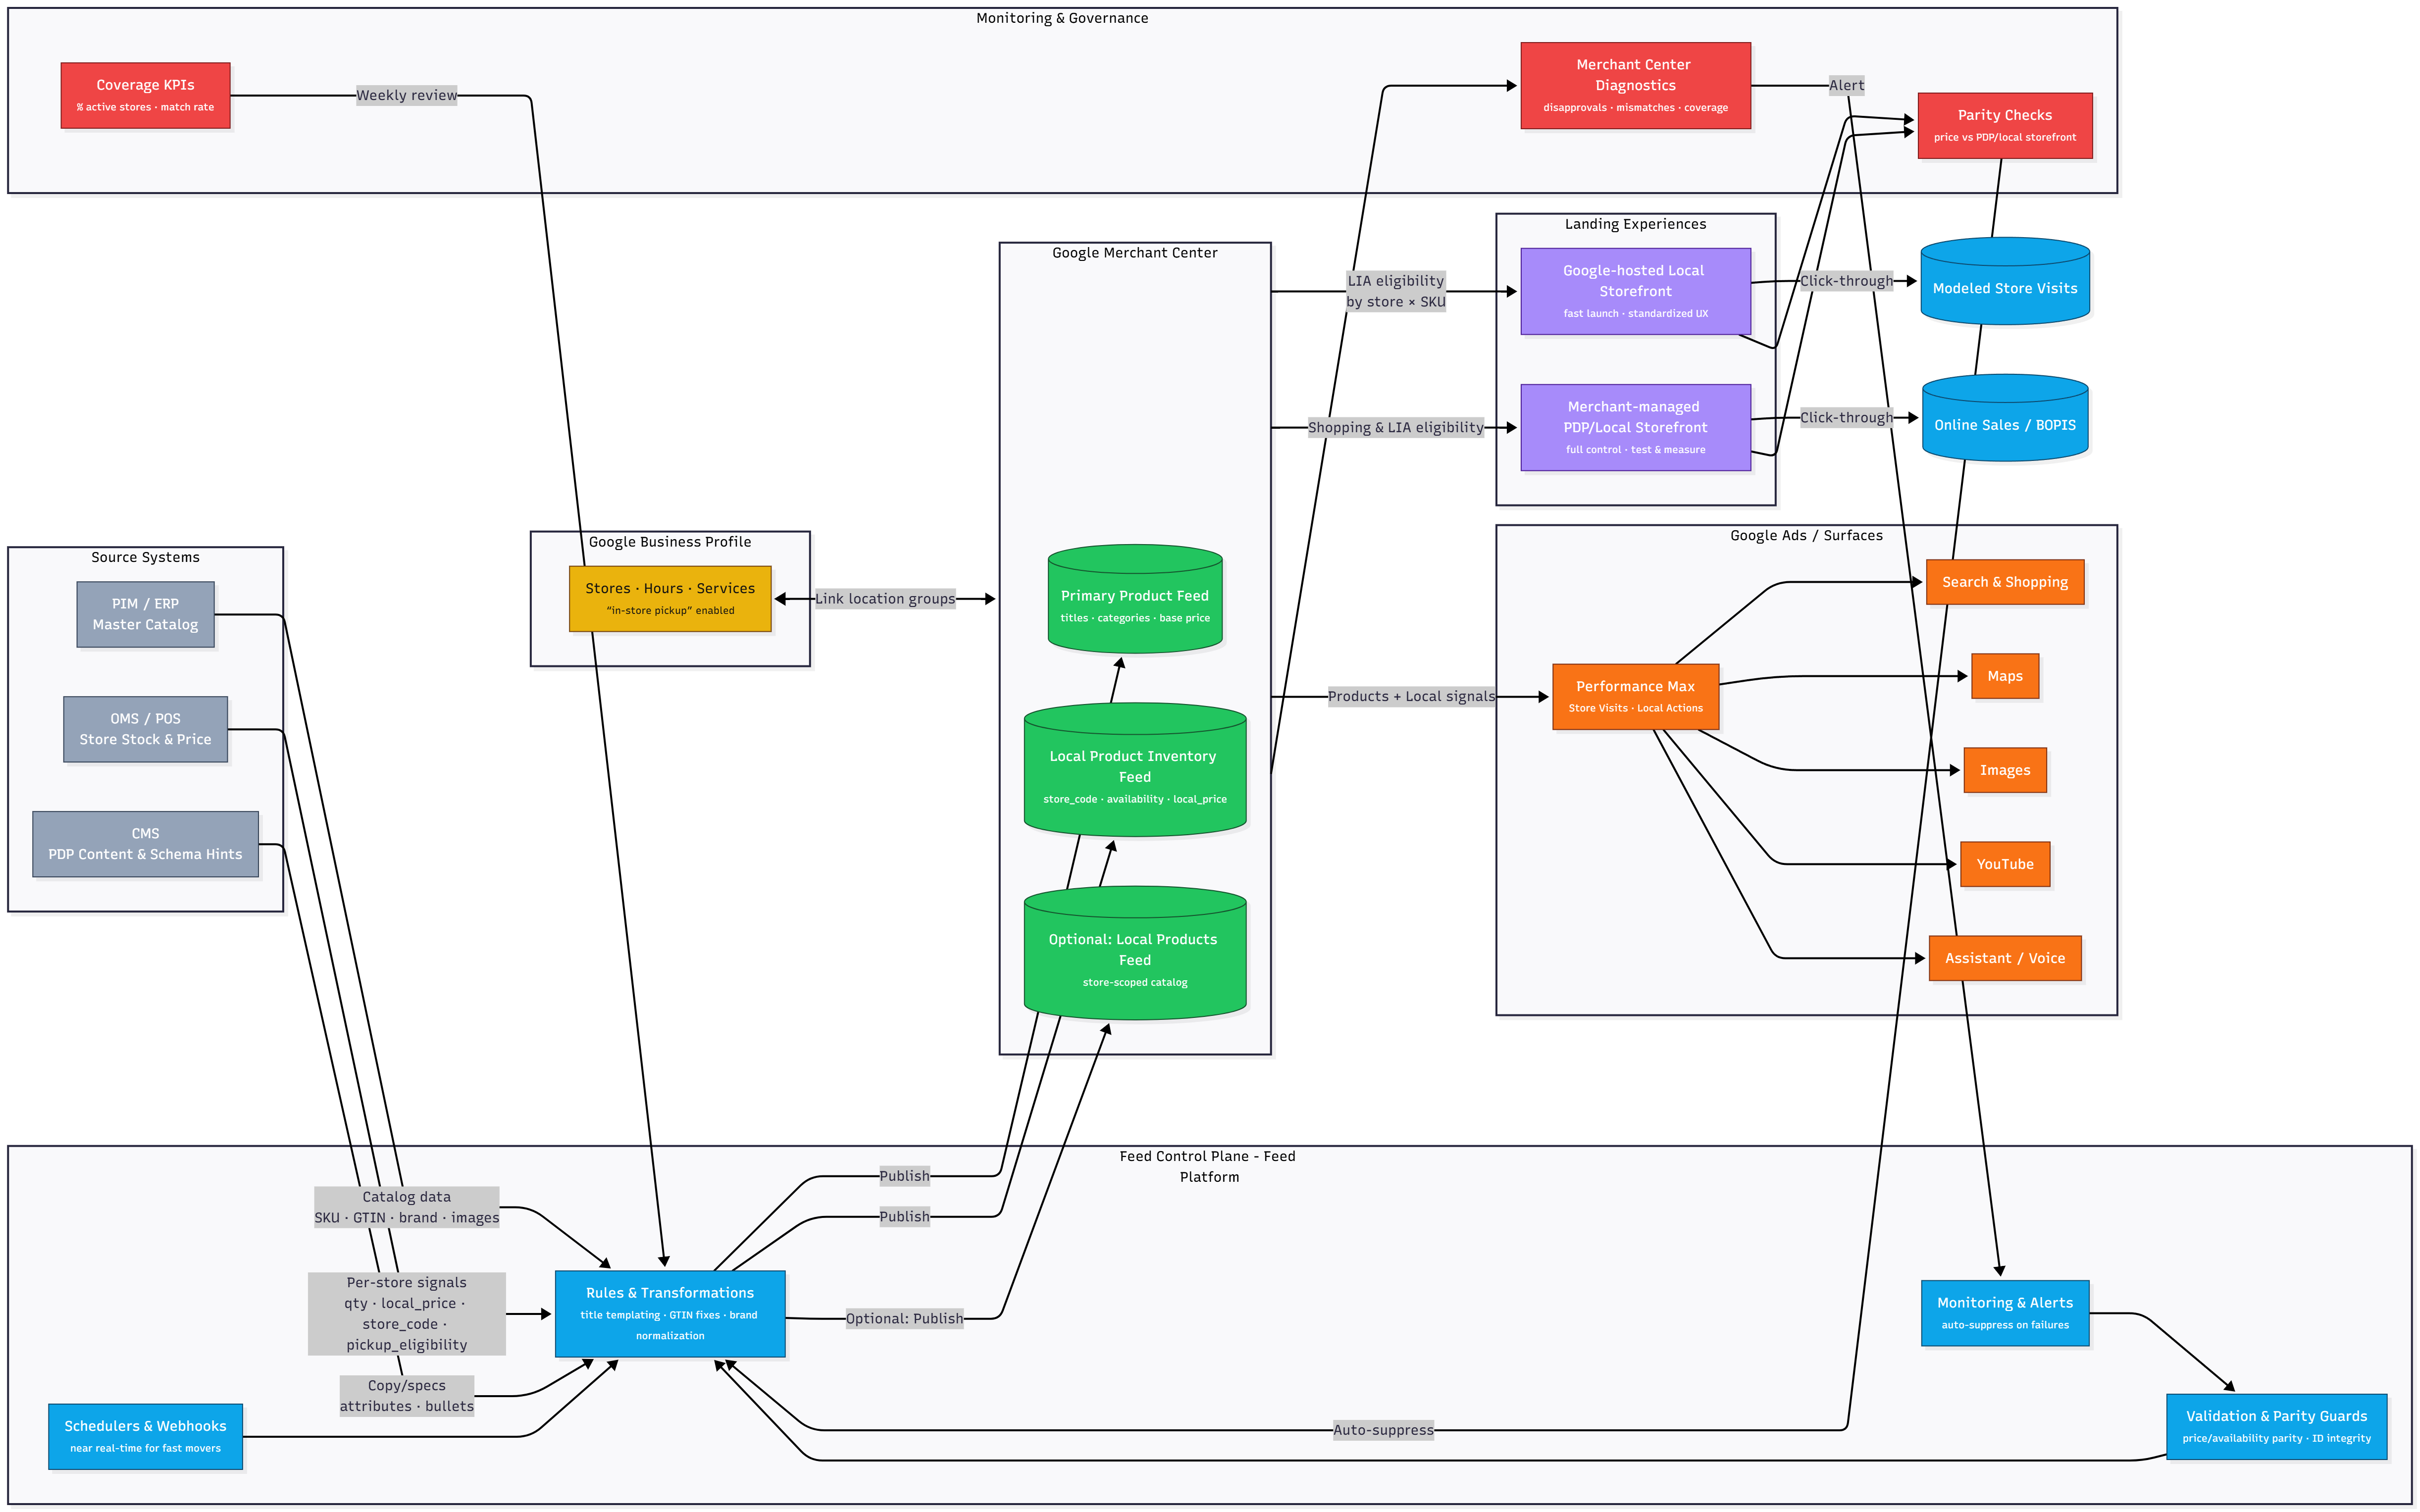Click the Performance Max node
2420x1512 pixels.
click(1635, 696)
